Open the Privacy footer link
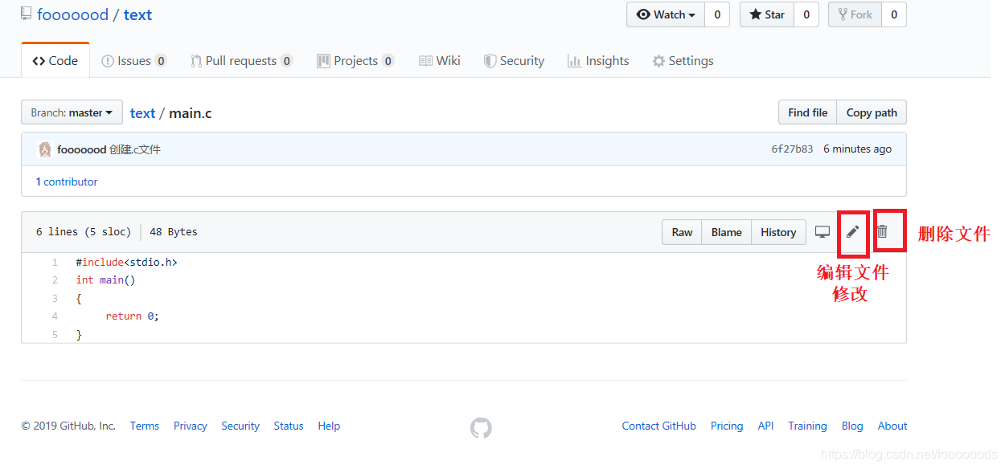 [191, 426]
